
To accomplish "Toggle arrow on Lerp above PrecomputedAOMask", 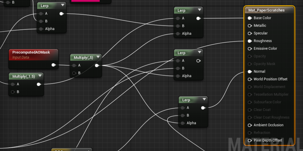I will click(x=63, y=5).
